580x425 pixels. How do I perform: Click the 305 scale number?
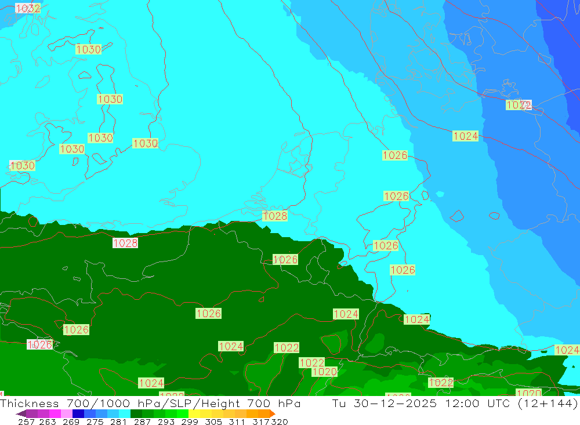pos(213,422)
